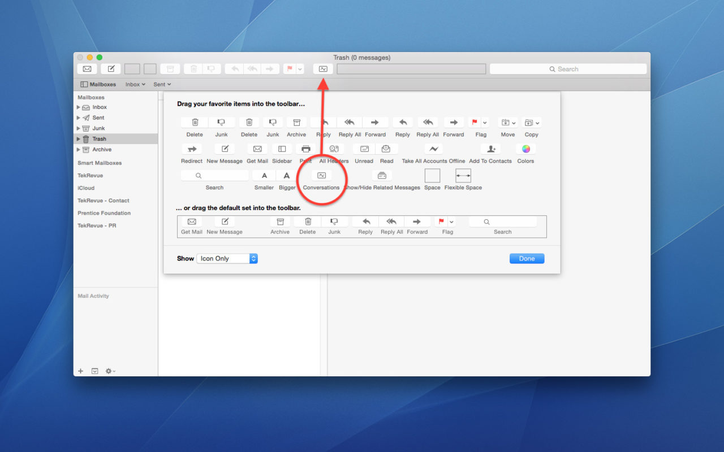Viewport: 724px width, 452px height.
Task: Click the compose icon in the window toolbar
Action: pos(111,69)
